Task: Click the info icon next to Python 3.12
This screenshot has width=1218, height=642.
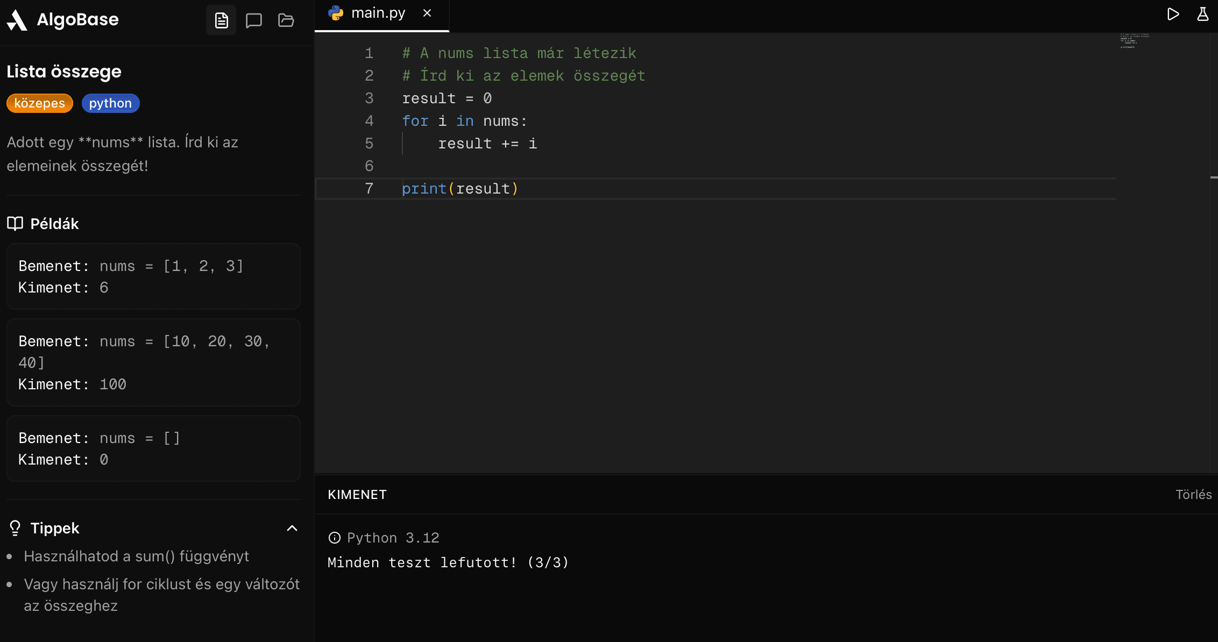Action: click(x=335, y=538)
